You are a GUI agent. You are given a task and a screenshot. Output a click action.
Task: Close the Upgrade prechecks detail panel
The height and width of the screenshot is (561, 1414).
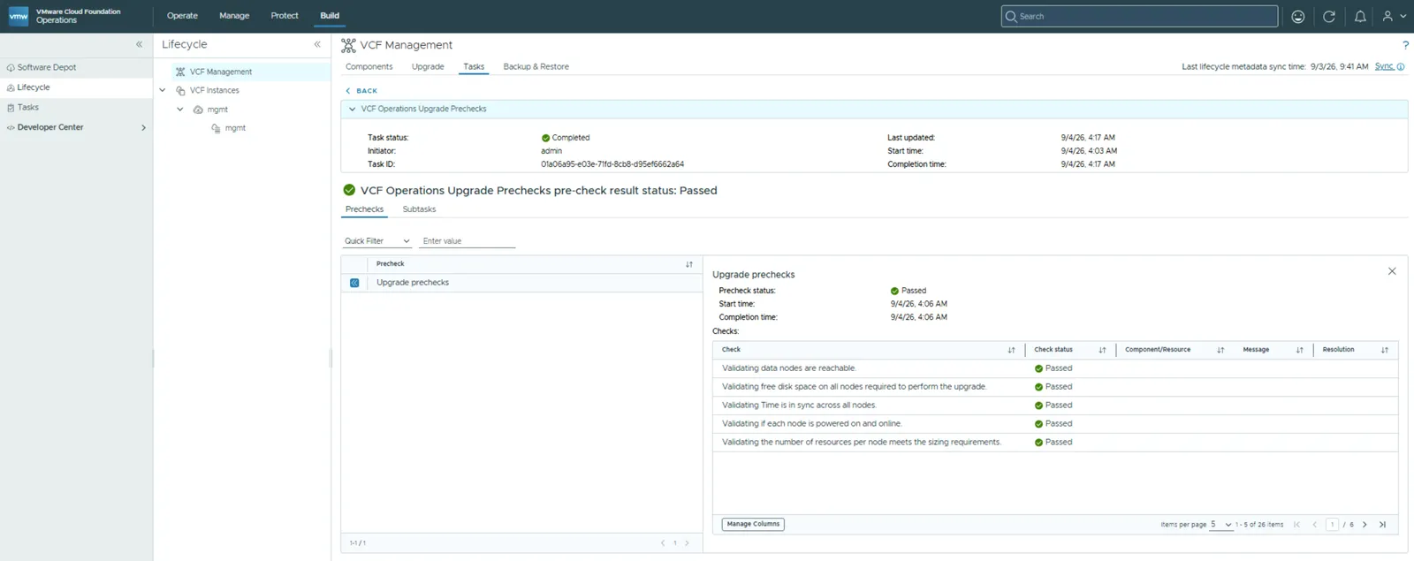[1392, 271]
